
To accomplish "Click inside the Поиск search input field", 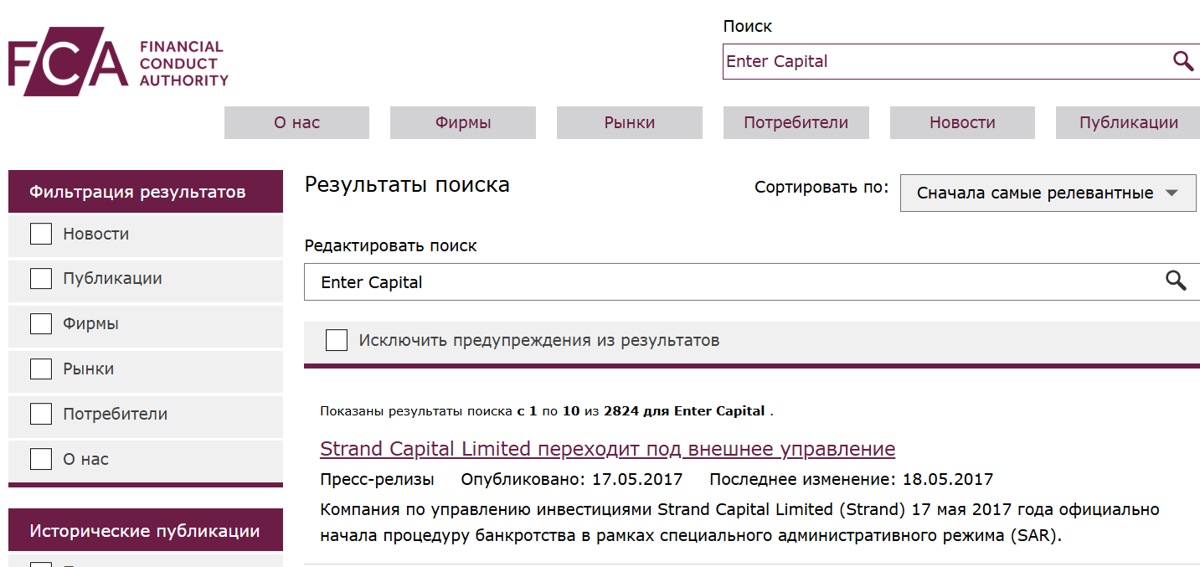I will pyautogui.click(x=921, y=60).
